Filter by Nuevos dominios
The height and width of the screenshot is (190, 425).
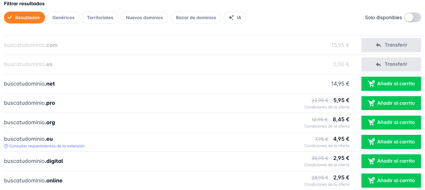(144, 18)
